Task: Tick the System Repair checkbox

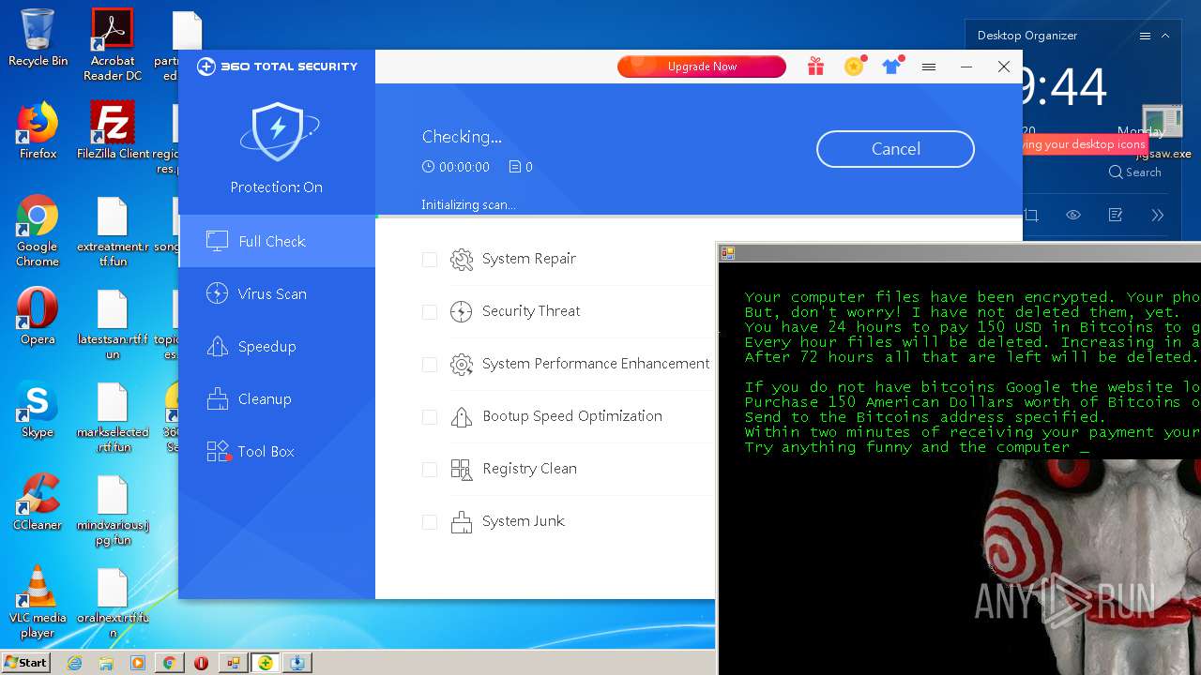Action: 430,260
